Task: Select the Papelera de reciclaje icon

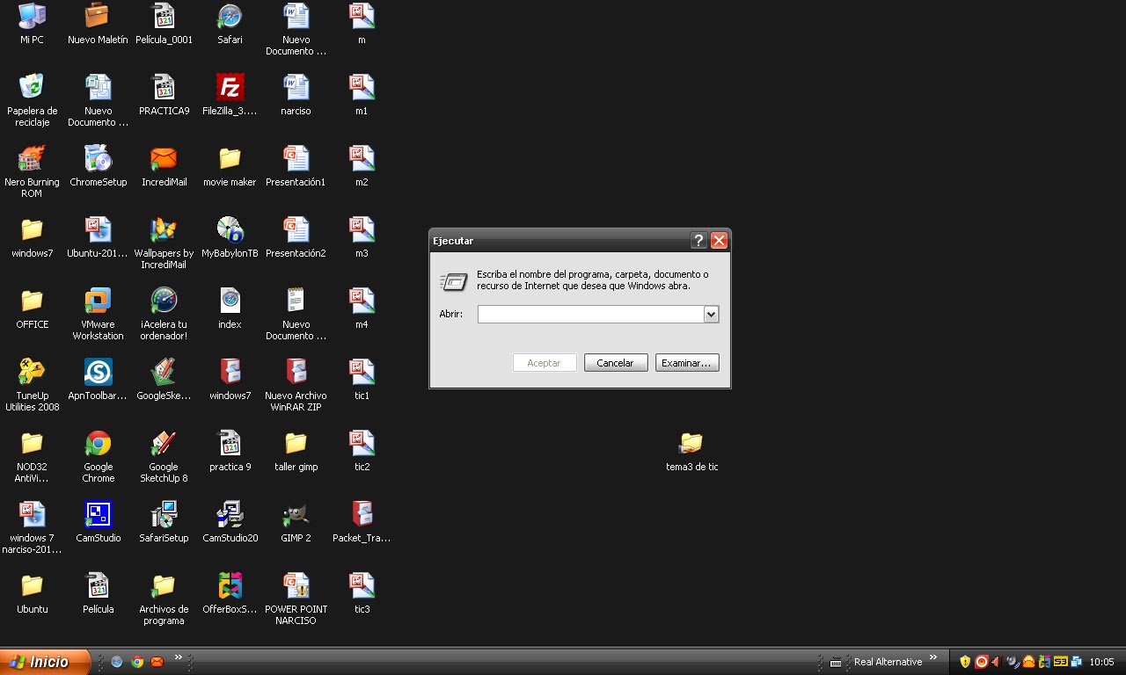Action: pyautogui.click(x=32, y=100)
